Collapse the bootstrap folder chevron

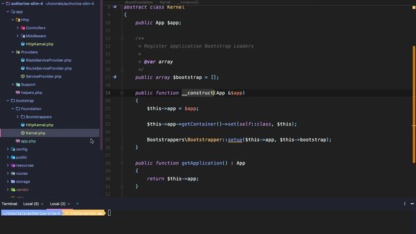tap(8, 101)
